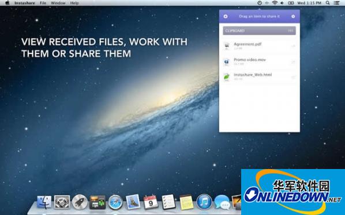Open the Window menu
Screen dimensions: 345x215
pyautogui.click(x=58, y=3)
